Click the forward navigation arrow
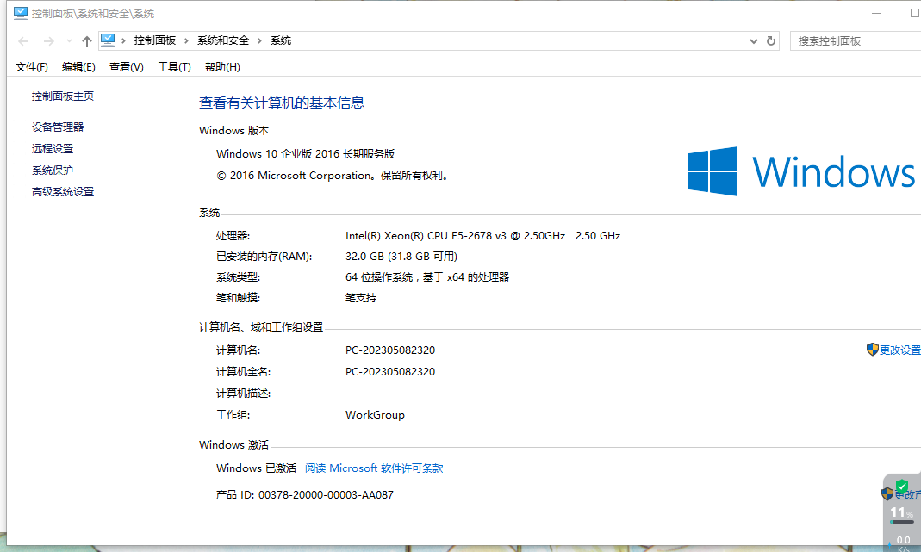This screenshot has width=921, height=552. click(x=48, y=41)
